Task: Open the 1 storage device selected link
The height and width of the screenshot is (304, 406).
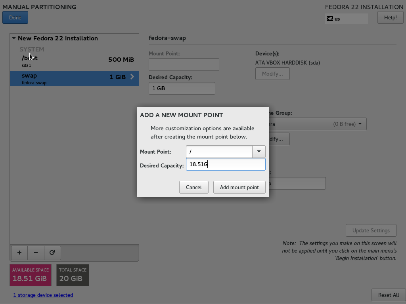Action: tap(43, 295)
